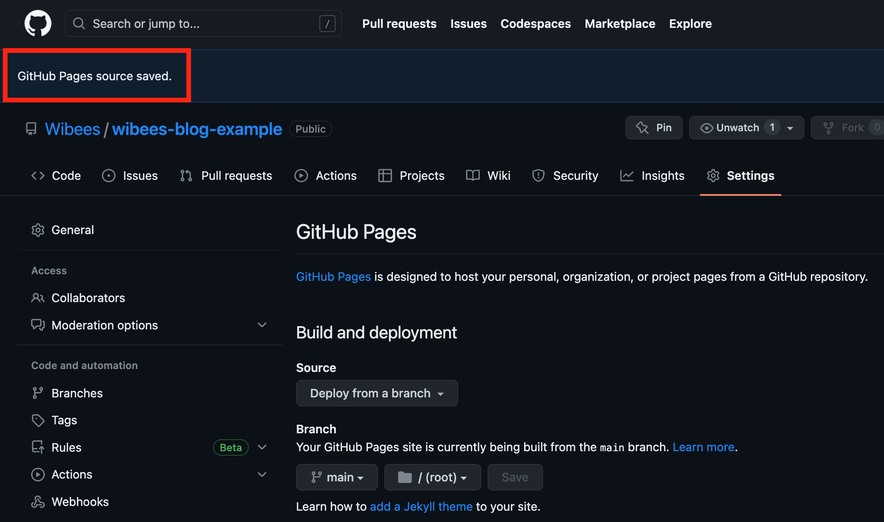Switch to the Security repository tab

(x=565, y=176)
